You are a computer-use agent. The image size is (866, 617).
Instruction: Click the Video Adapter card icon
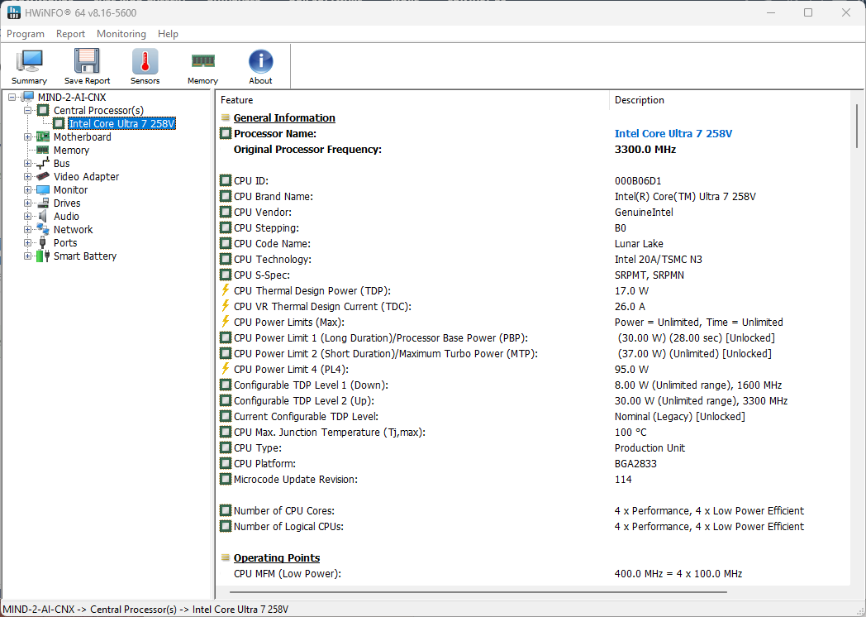[42, 176]
